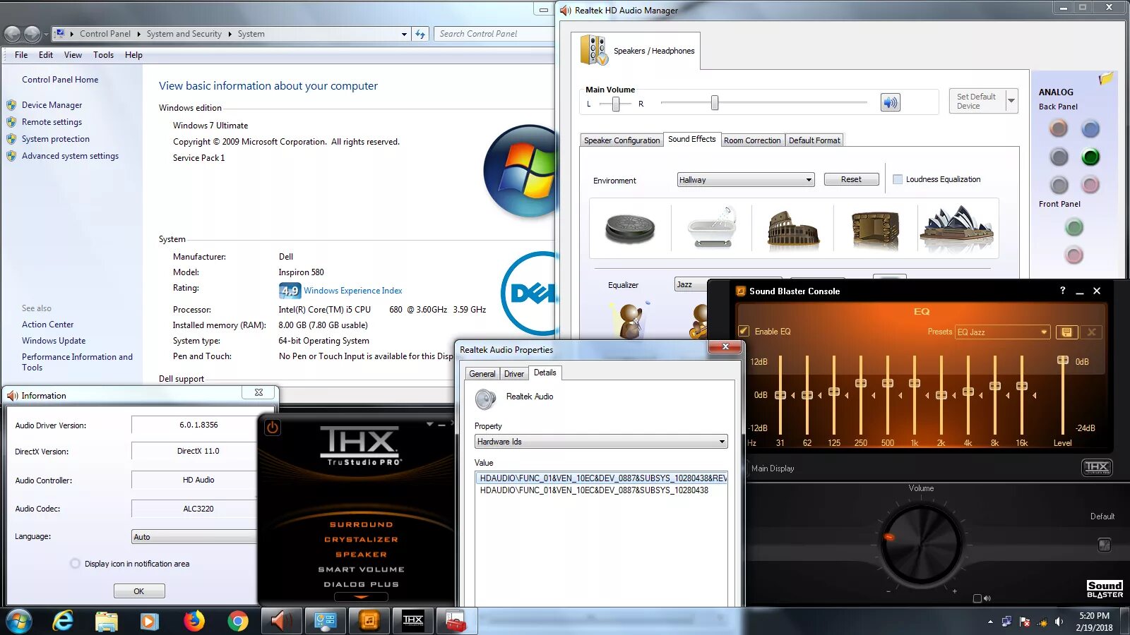Select the bathroom environment icon
This screenshot has width=1130, height=635.
(712, 228)
